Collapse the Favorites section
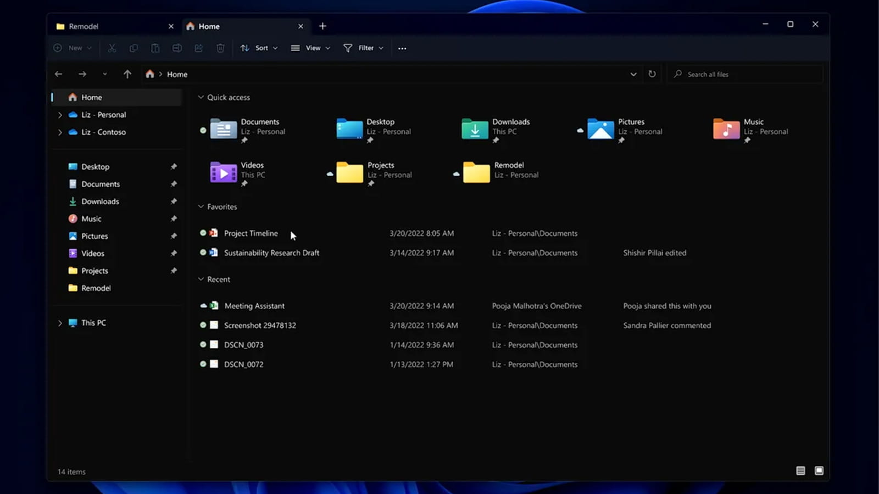The image size is (879, 494). (201, 207)
